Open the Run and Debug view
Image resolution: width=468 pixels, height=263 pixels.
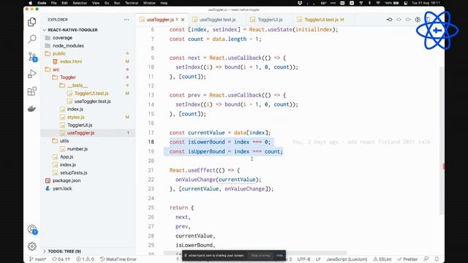(32, 74)
